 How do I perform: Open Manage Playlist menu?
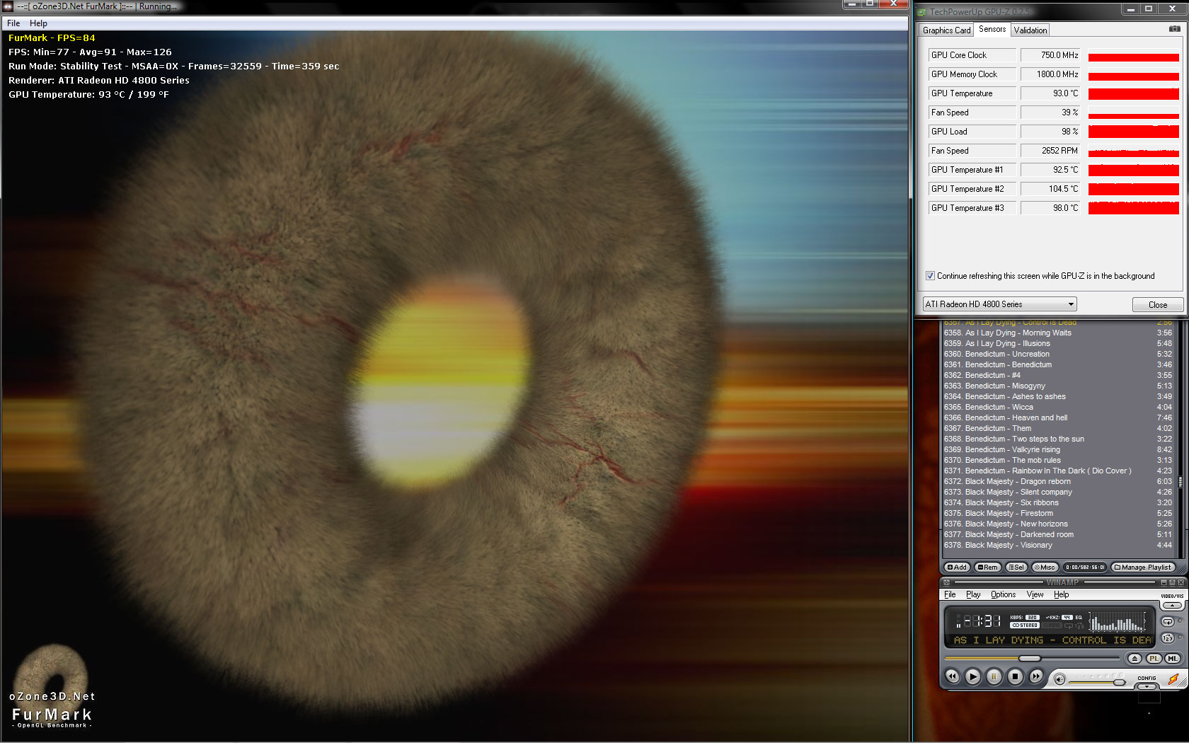1143,568
